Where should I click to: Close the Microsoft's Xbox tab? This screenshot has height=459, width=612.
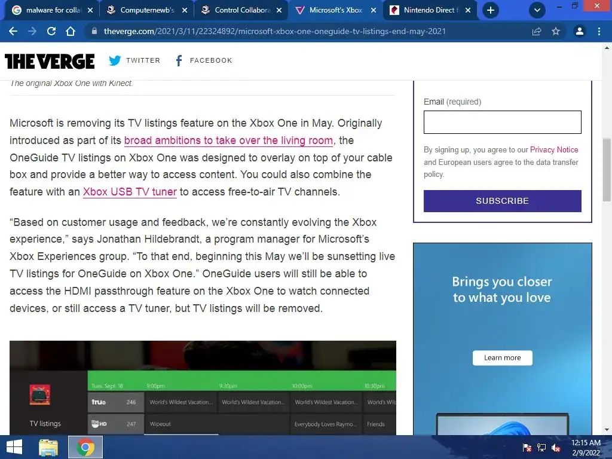click(374, 10)
